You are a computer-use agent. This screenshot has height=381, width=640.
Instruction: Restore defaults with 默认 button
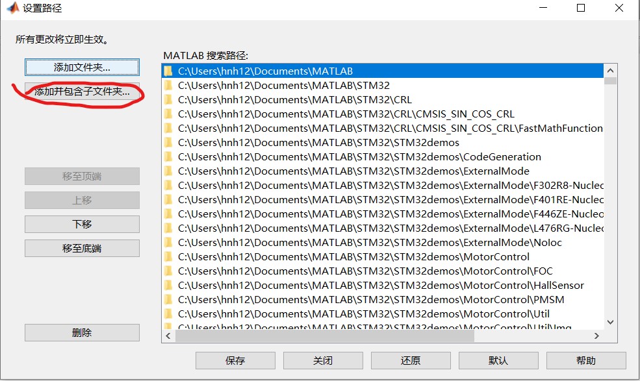[498, 361]
